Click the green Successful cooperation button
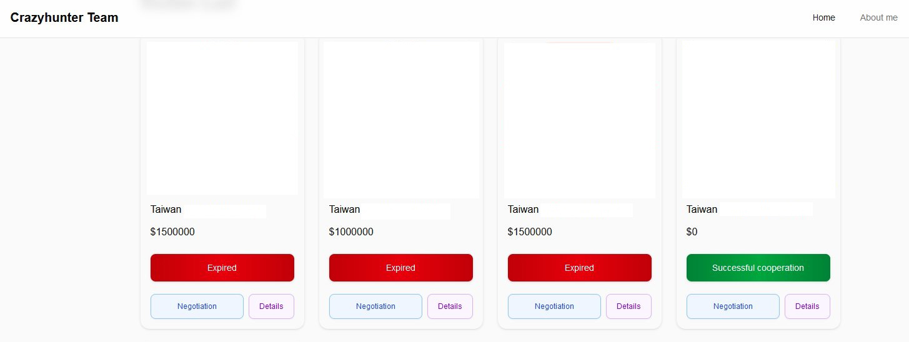Screen dimensions: 909x342 point(758,268)
